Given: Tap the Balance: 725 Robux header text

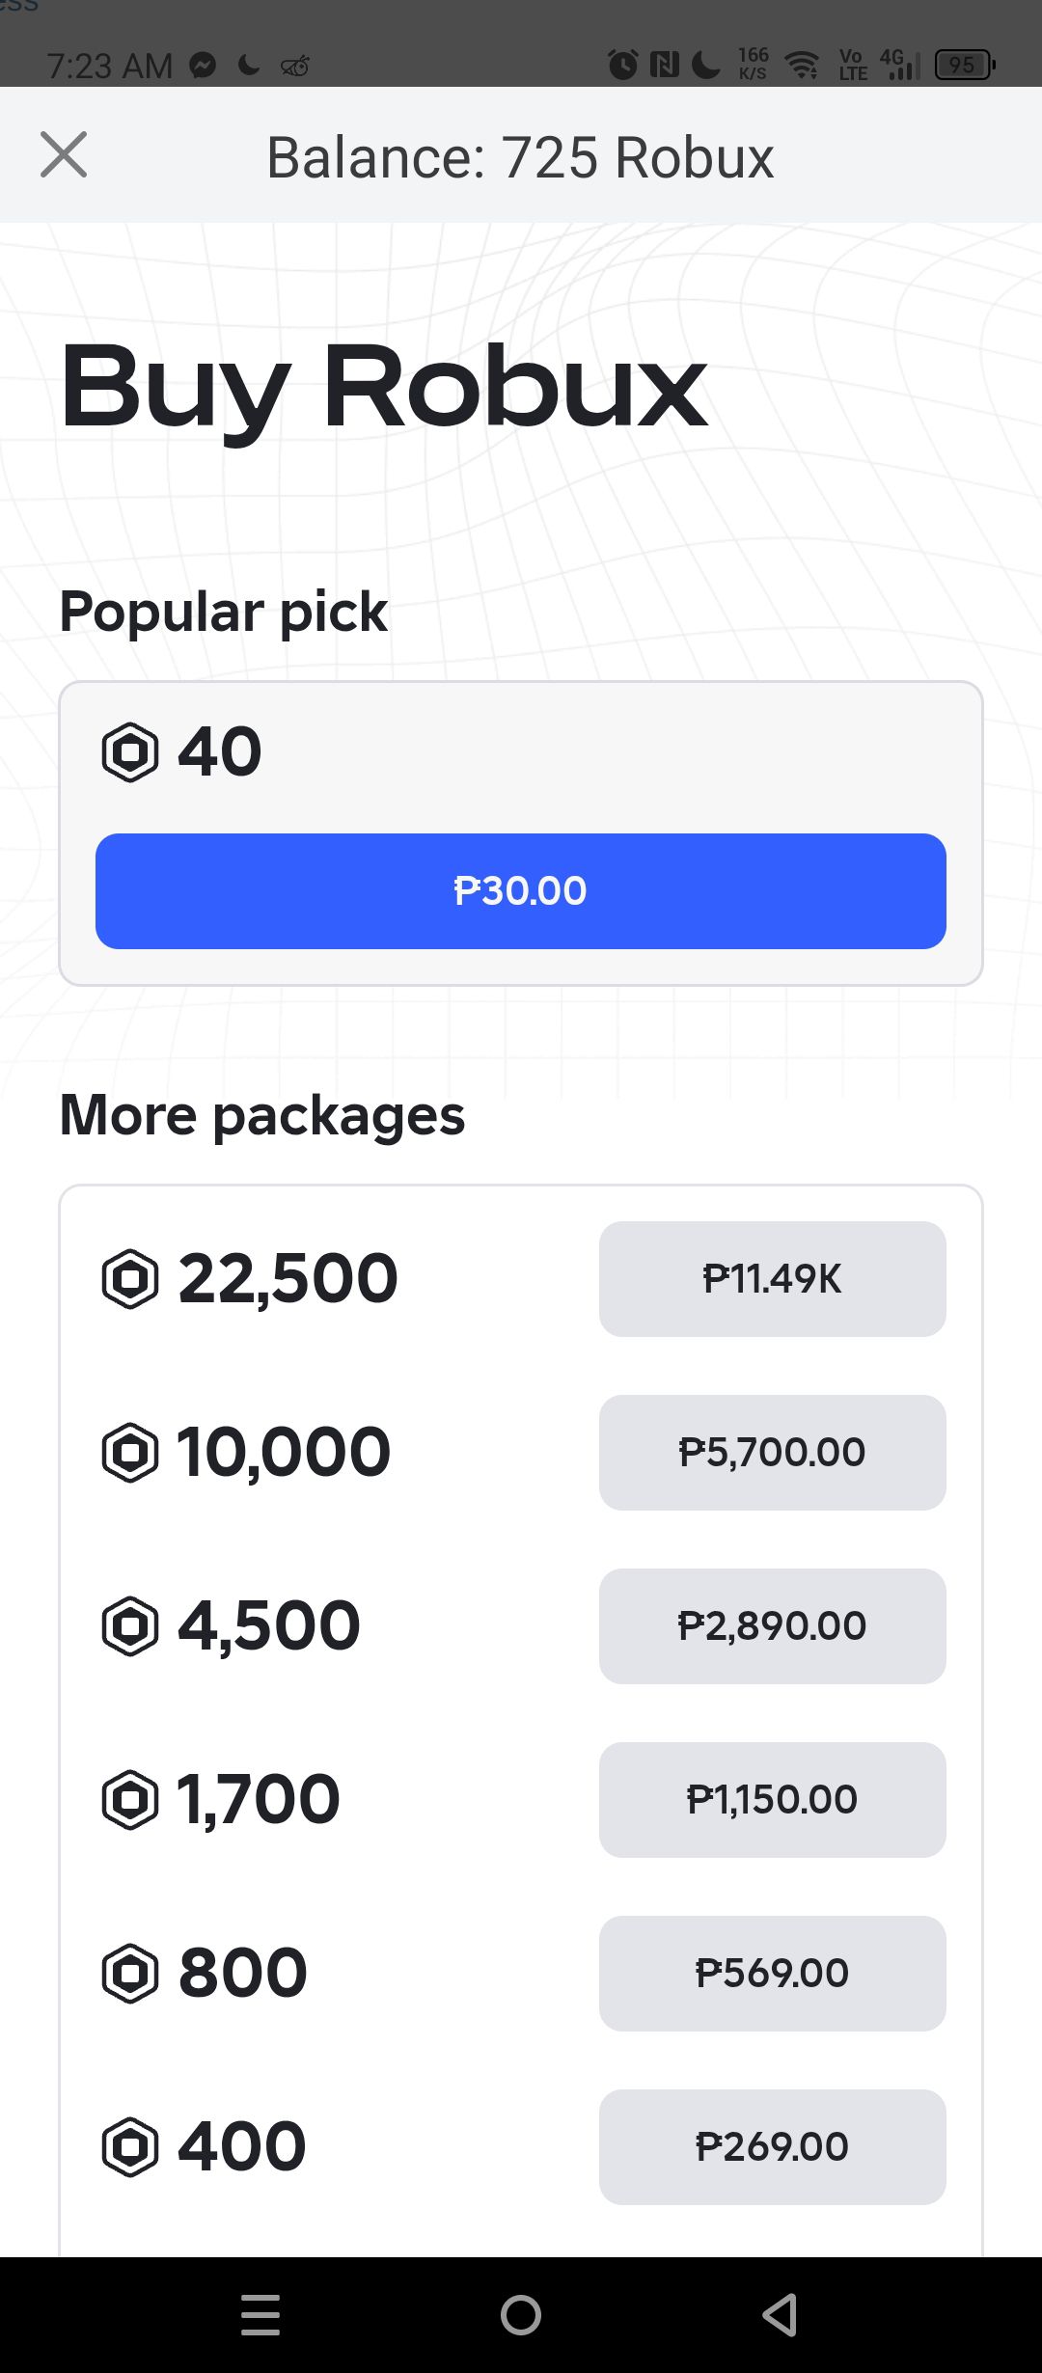Looking at the screenshot, I should point(521,157).
